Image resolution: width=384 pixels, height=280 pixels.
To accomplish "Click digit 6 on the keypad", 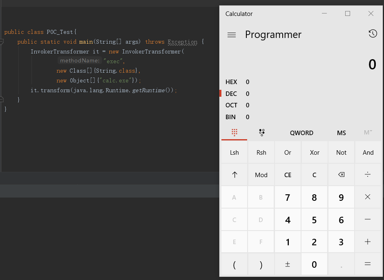I will [x=341, y=220].
